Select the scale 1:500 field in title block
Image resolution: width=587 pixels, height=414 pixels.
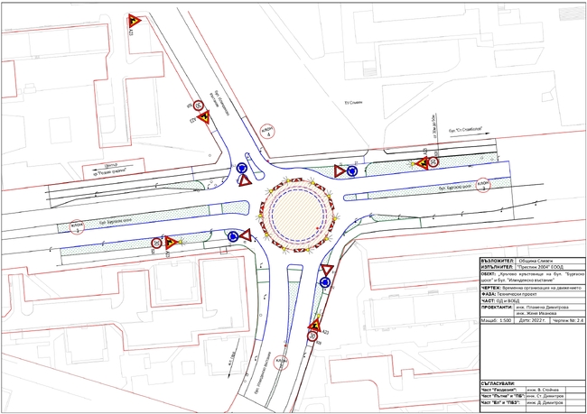pyautogui.click(x=498, y=320)
